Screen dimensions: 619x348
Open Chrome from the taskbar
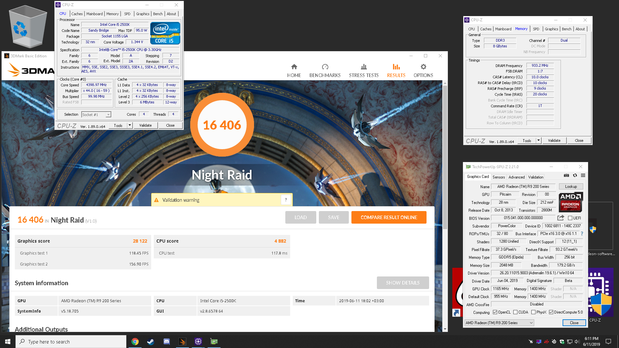tap(135, 342)
